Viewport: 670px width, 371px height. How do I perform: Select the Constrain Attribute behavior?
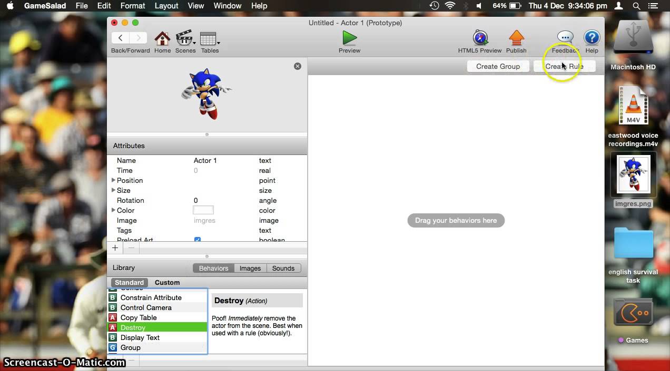[x=151, y=297]
